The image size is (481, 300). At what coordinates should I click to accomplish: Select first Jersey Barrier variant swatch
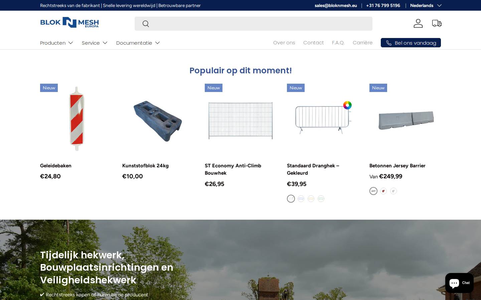[373, 191]
